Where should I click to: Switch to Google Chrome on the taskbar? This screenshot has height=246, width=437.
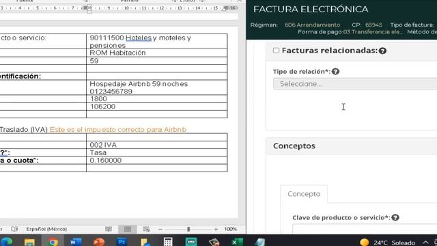coord(53,241)
